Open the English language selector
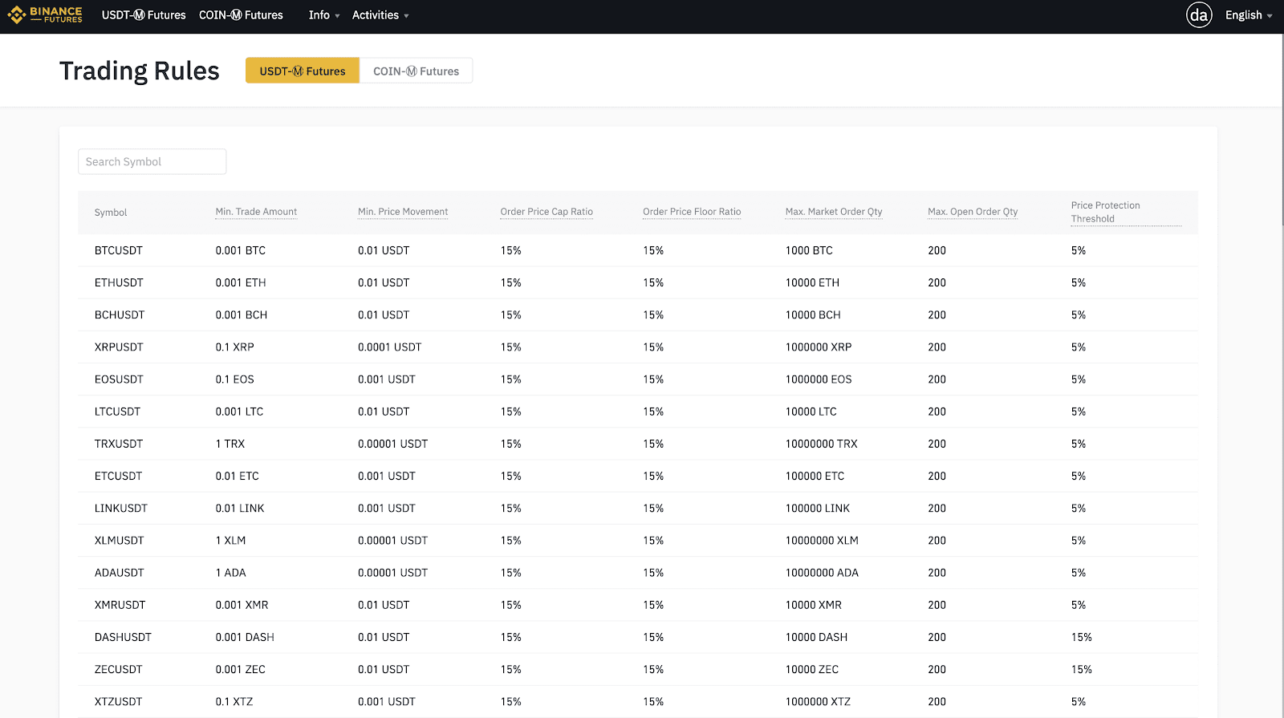1284x718 pixels. 1249,15
